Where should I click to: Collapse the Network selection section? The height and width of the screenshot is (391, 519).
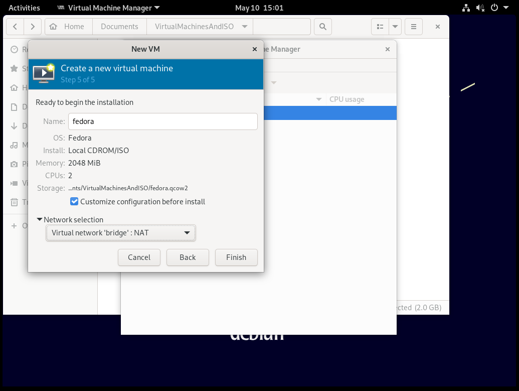coord(40,220)
